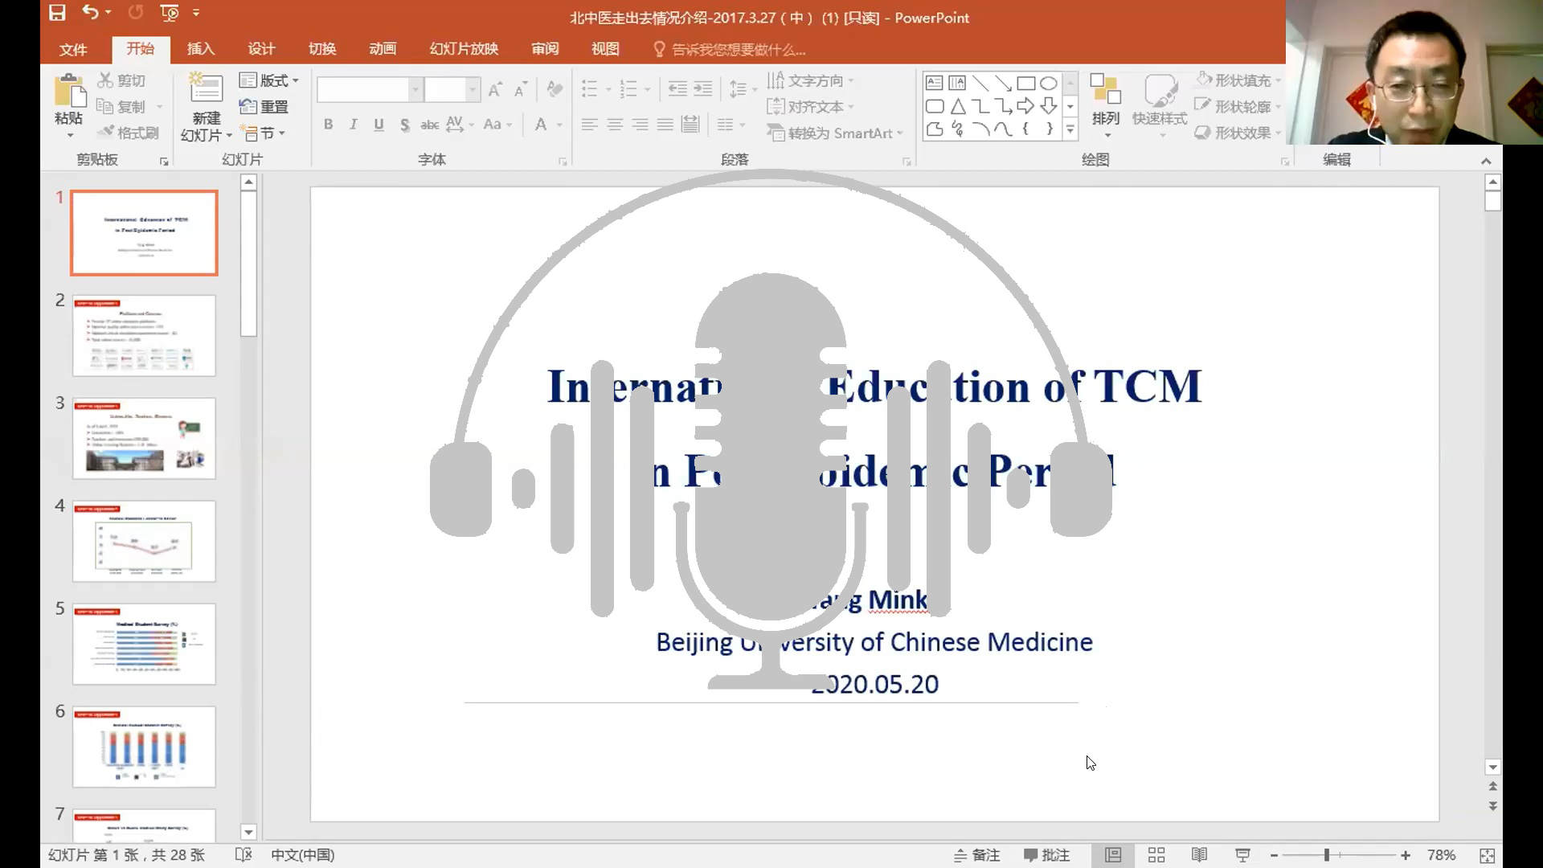1543x868 pixels.
Task: Open the Insert (插入) ribbon tab
Action: pos(200,49)
